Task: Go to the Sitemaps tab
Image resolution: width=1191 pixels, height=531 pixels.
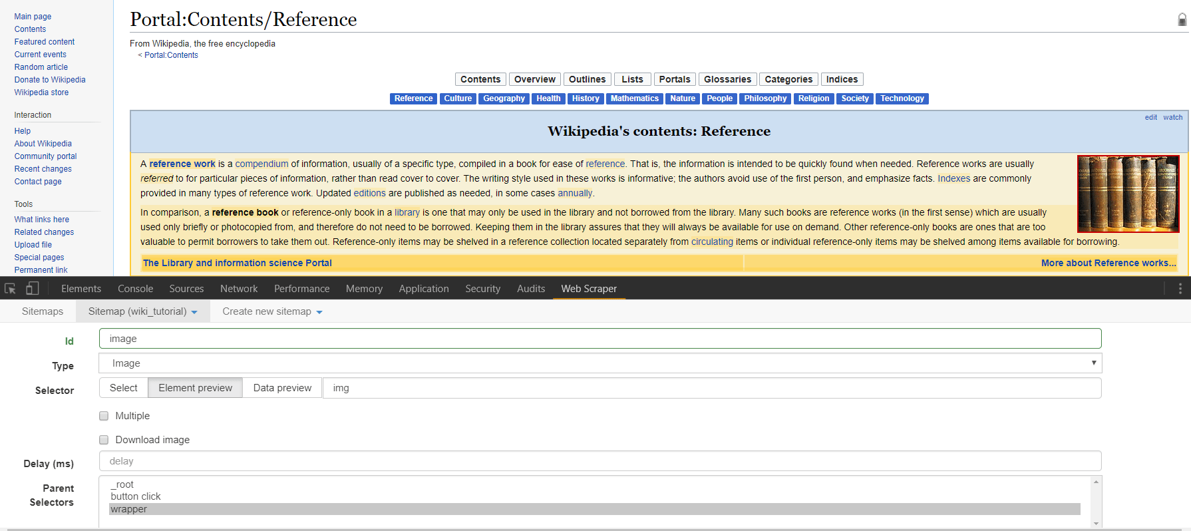Action: pyautogui.click(x=43, y=311)
